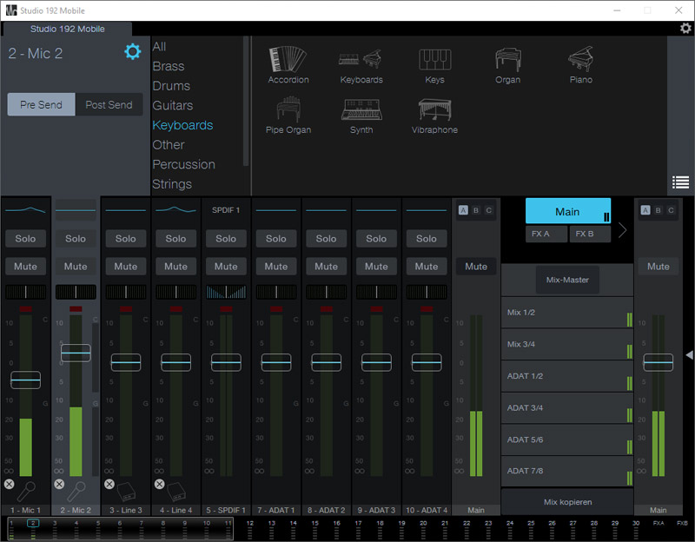The width and height of the screenshot is (695, 542).
Task: Mute the 5 - SPDIF 1 channel
Action: [226, 267]
